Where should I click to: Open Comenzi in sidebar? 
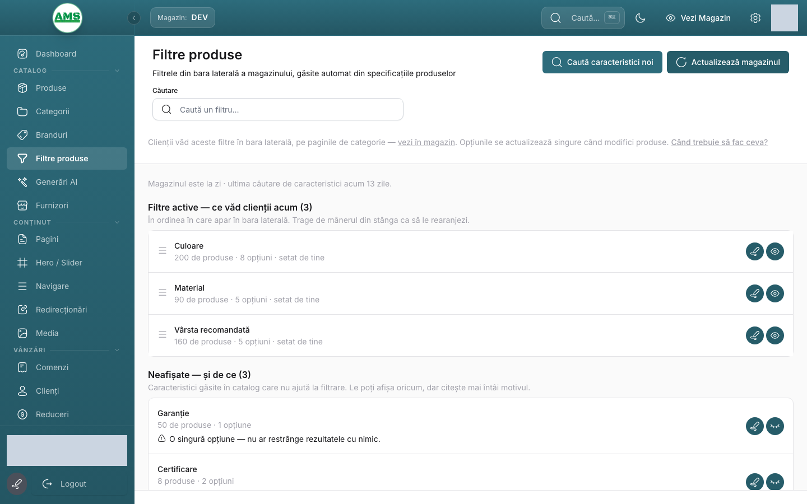pyautogui.click(x=67, y=367)
